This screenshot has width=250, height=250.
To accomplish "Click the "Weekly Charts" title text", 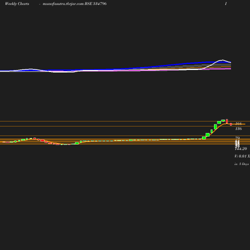I will coord(17,3).
